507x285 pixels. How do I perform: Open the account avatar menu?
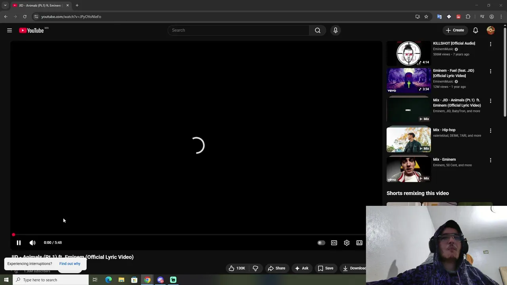coord(491,30)
